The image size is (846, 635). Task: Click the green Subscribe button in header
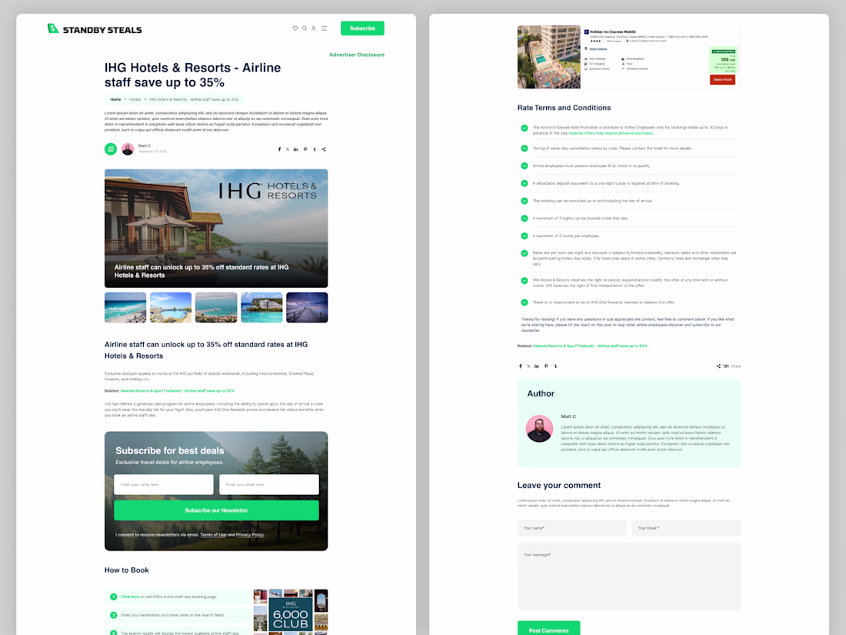[362, 28]
